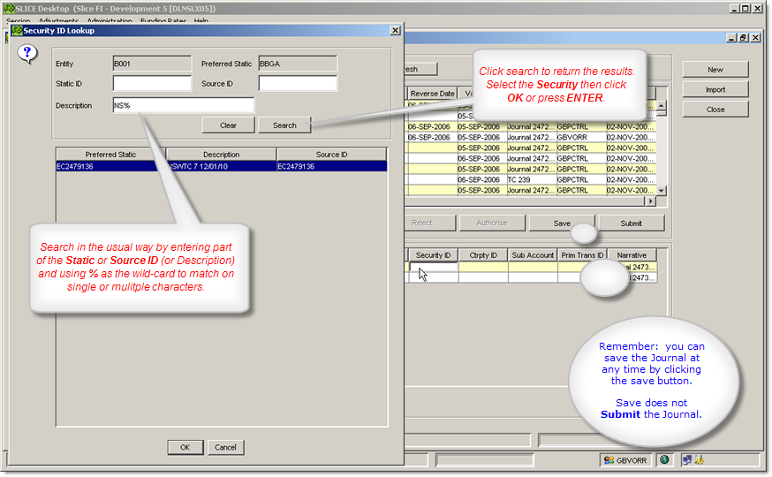The height and width of the screenshot is (477, 772).
Task: Close the Security ID Lookup dialog
Action: tap(395, 30)
